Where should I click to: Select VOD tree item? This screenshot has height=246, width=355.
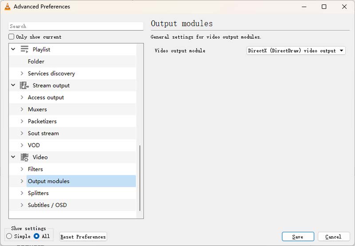pos(34,145)
